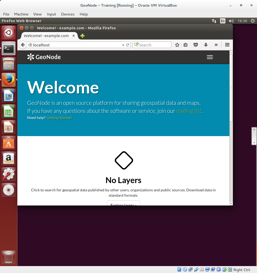
Task: Click VirtualBox USB status icon
Action: pyautogui.click(x=196, y=270)
